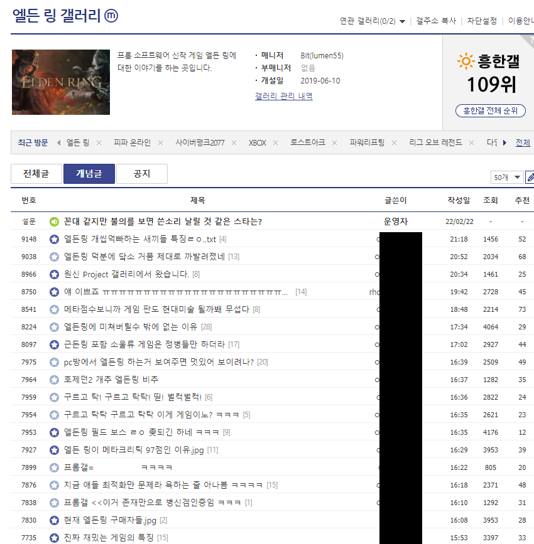Click the star icon of post 7975

coord(54,362)
